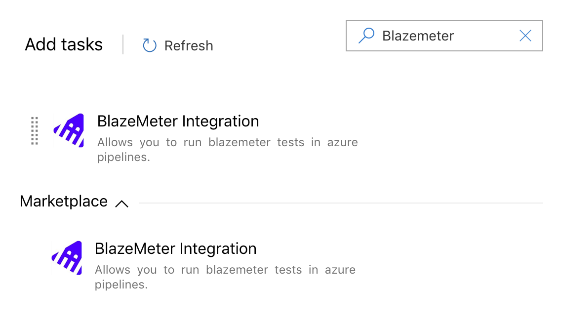The width and height of the screenshot is (561, 328).
Task: Click the Add tasks panel heading
Action: click(x=64, y=44)
